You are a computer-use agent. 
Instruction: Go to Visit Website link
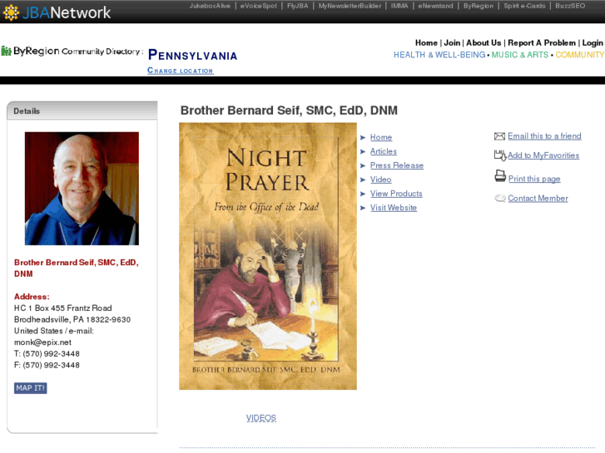394,208
